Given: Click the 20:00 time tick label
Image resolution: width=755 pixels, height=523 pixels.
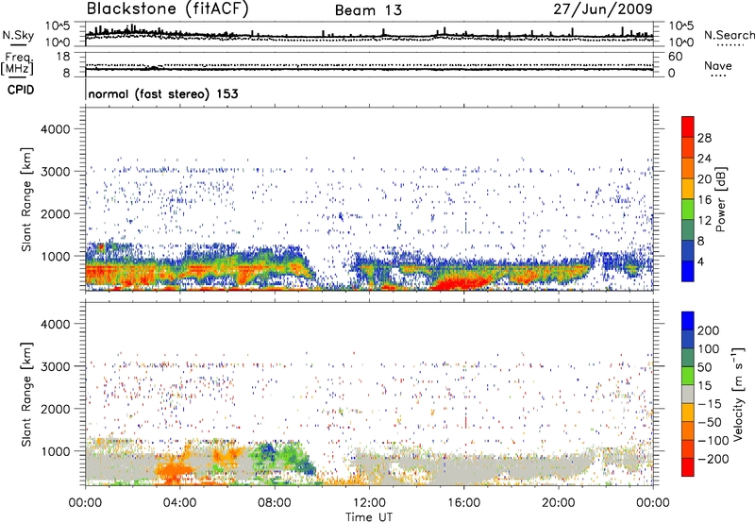Looking at the screenshot, I should (x=558, y=503).
